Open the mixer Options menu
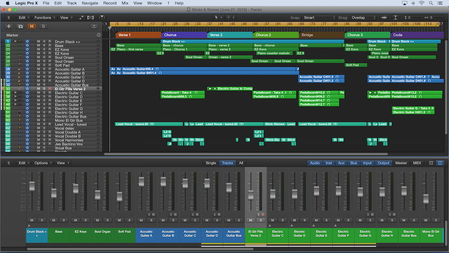The width and height of the screenshot is (449, 253). click(43, 163)
